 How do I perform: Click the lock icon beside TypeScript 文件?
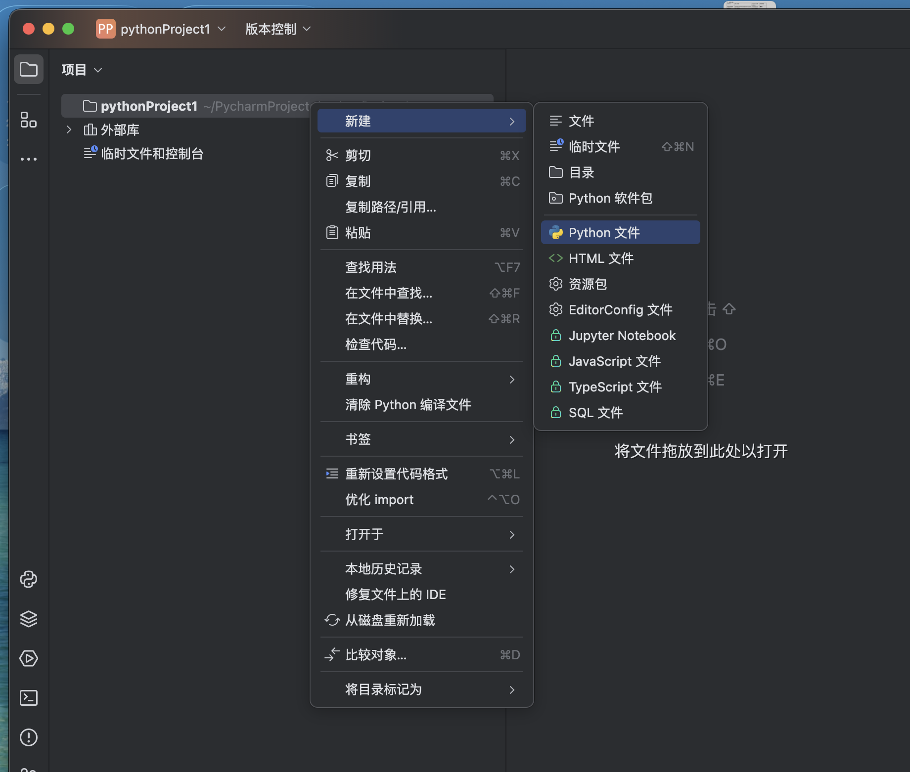556,387
